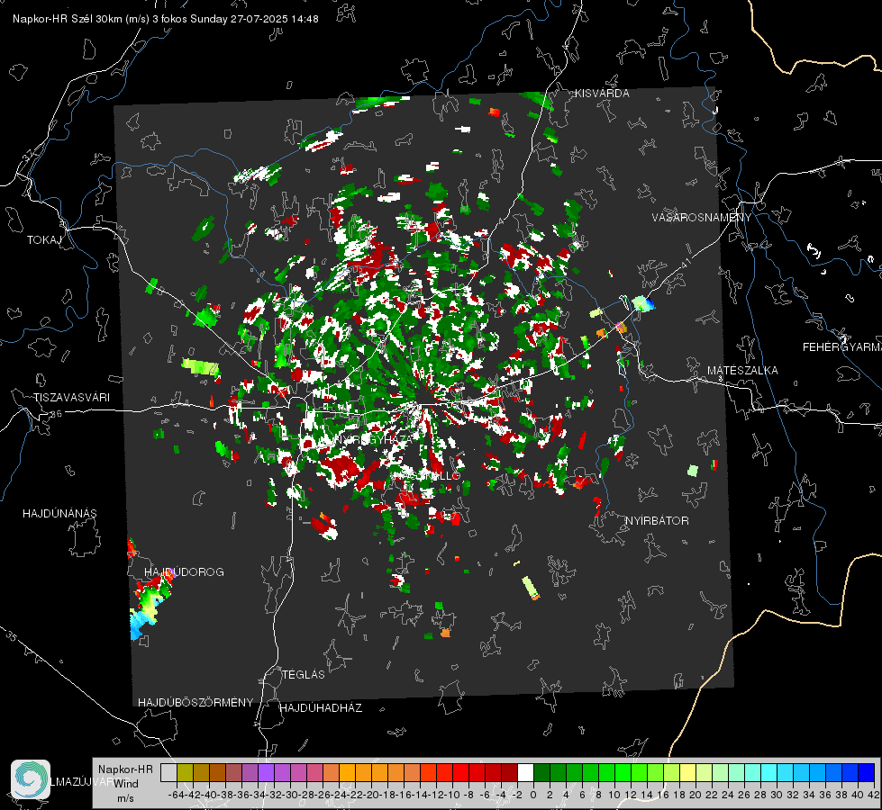Select the 'VÁSÁROSNAMÉNY' map label

click(702, 217)
